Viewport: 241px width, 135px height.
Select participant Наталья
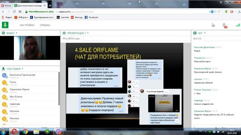(x=29, y=119)
